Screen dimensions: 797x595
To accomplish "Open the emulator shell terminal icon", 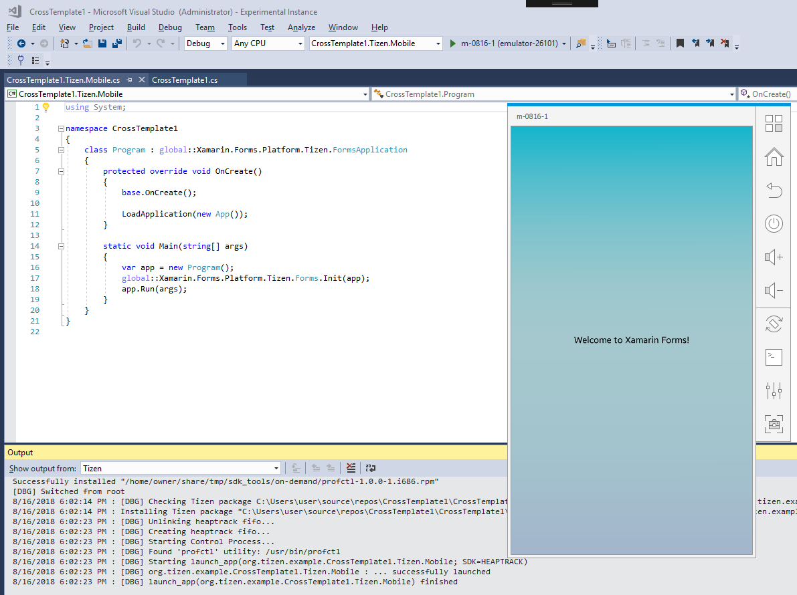I will coord(774,357).
